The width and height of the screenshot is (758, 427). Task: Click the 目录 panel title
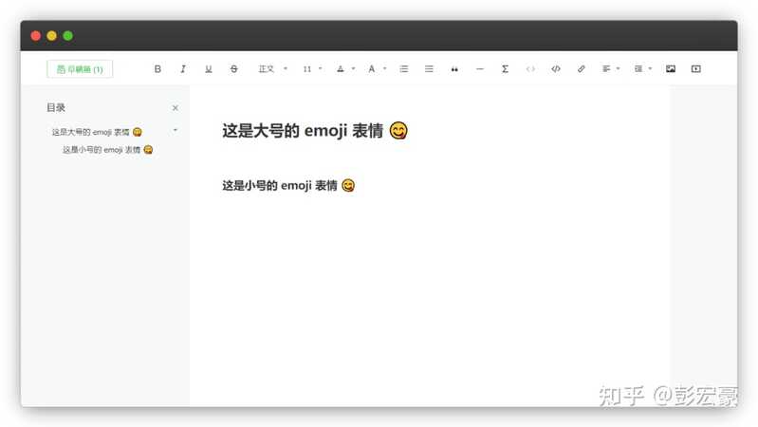pos(56,108)
